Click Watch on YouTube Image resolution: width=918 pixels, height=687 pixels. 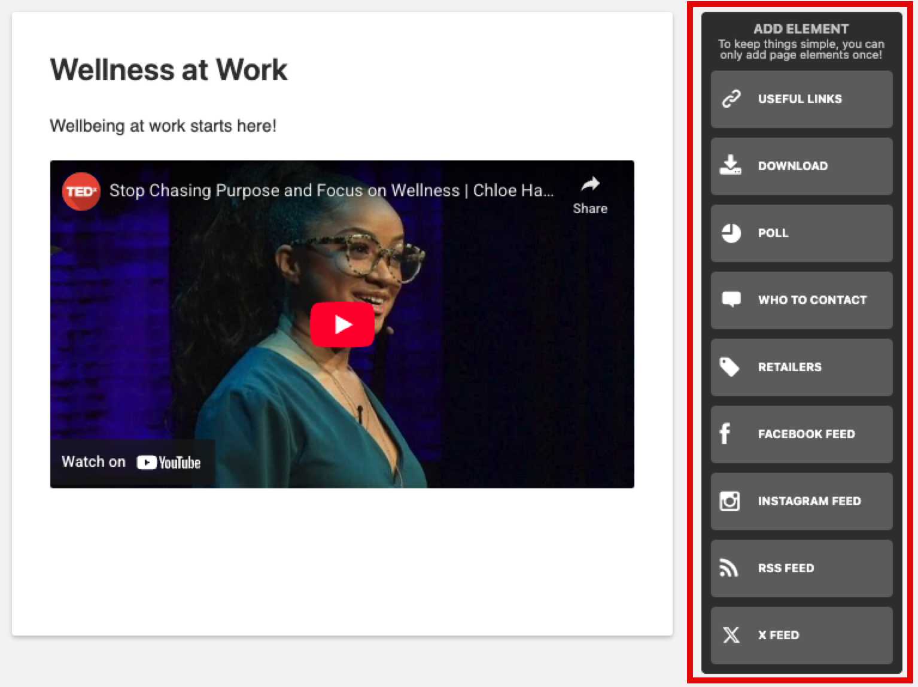[x=132, y=462]
